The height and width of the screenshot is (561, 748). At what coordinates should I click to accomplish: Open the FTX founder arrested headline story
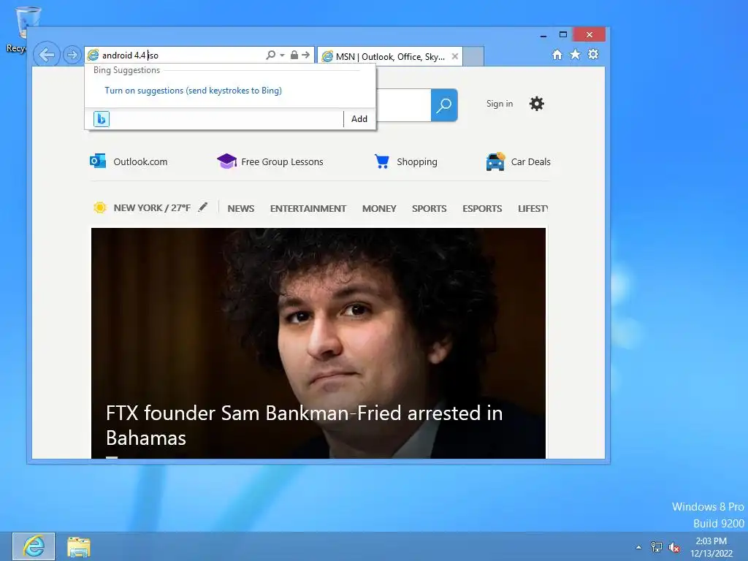click(305, 425)
